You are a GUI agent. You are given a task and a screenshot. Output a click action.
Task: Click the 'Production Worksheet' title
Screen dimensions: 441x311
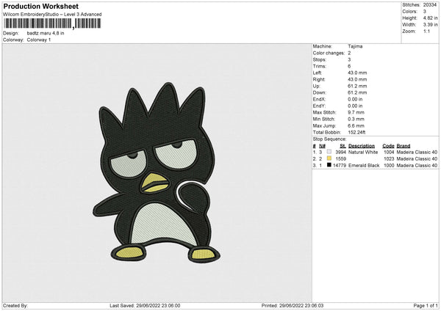click(x=41, y=7)
